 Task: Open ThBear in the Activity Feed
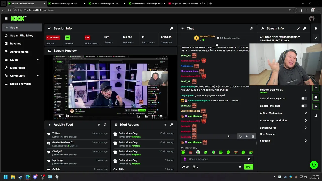[x=56, y=133]
